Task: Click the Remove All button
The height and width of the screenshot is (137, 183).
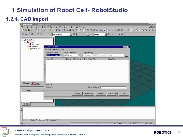Action: (89, 94)
